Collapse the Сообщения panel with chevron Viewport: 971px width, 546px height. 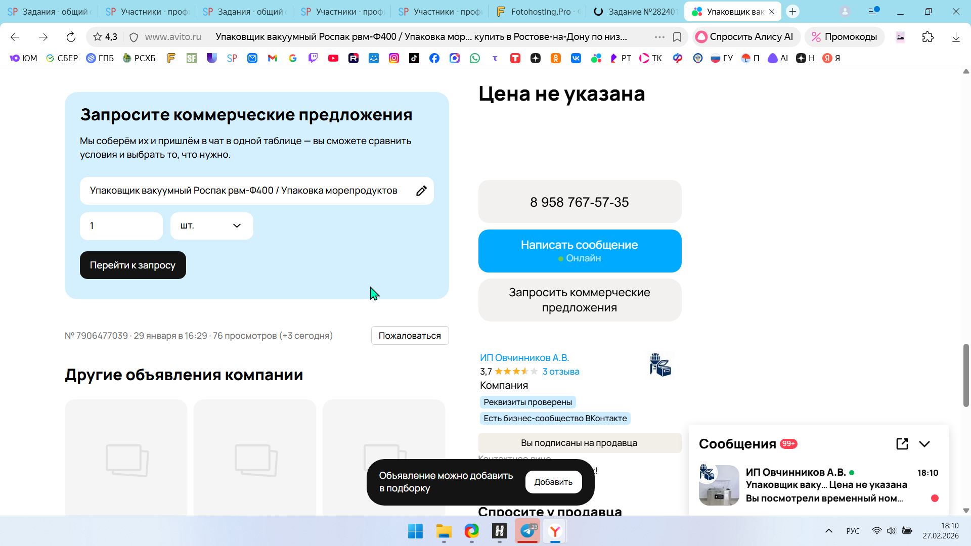924,444
